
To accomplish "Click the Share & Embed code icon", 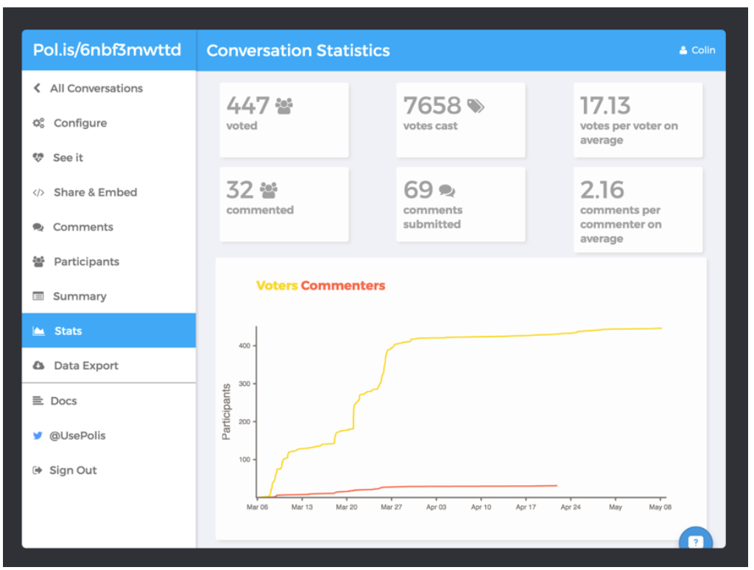I will (x=38, y=192).
